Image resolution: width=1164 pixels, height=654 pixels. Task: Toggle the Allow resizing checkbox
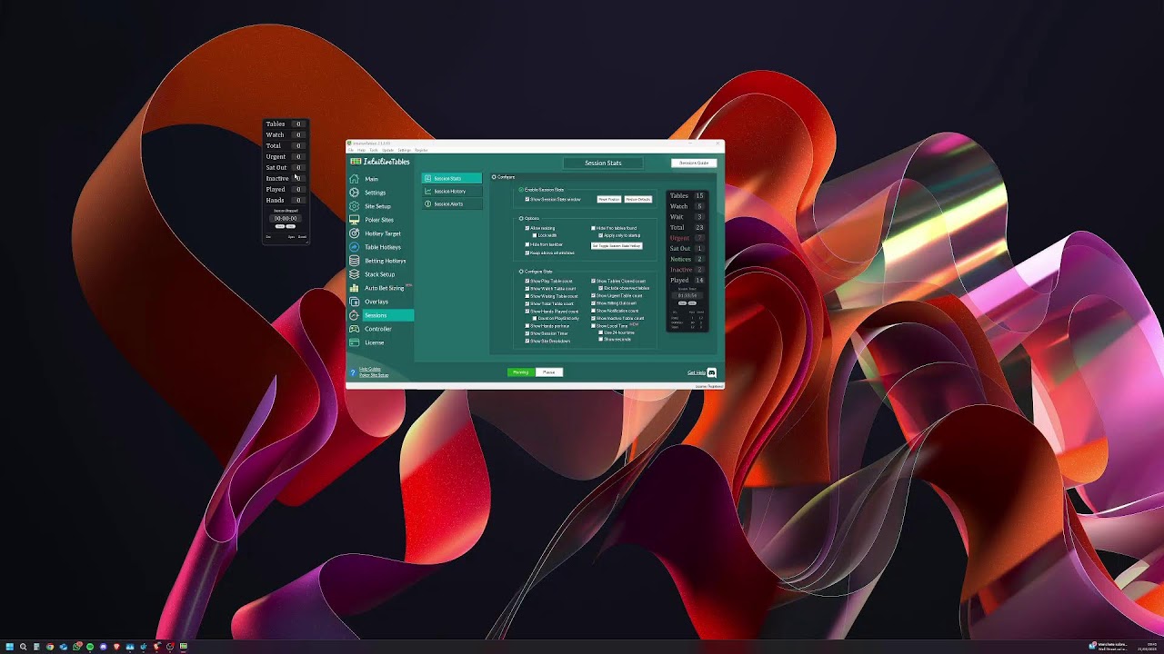click(x=527, y=228)
